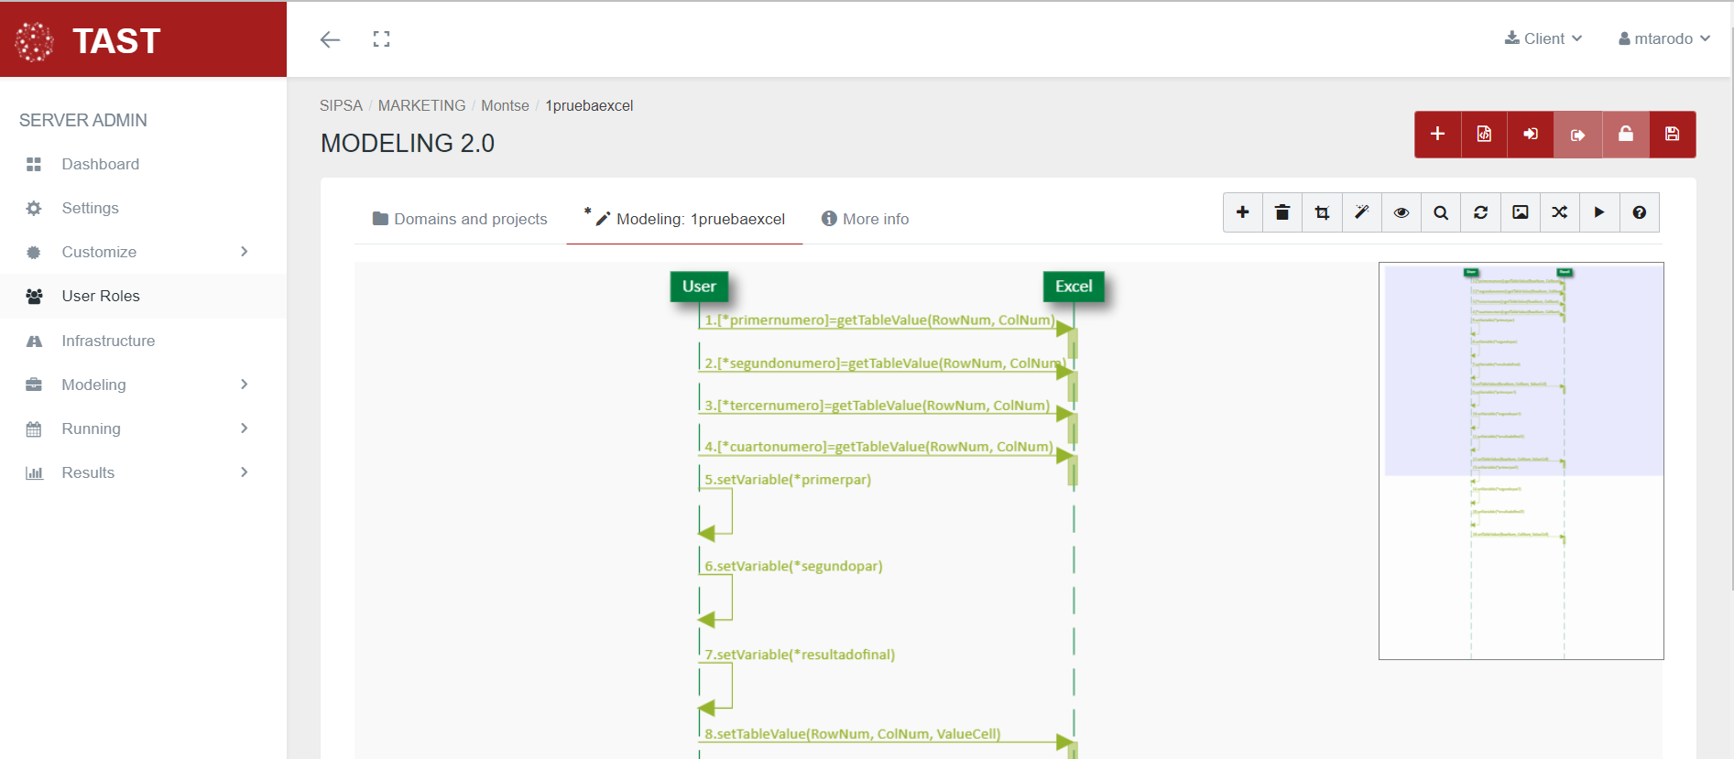Click the red save floppy disk button
Image resolution: width=1734 pixels, height=759 pixels.
(x=1672, y=135)
